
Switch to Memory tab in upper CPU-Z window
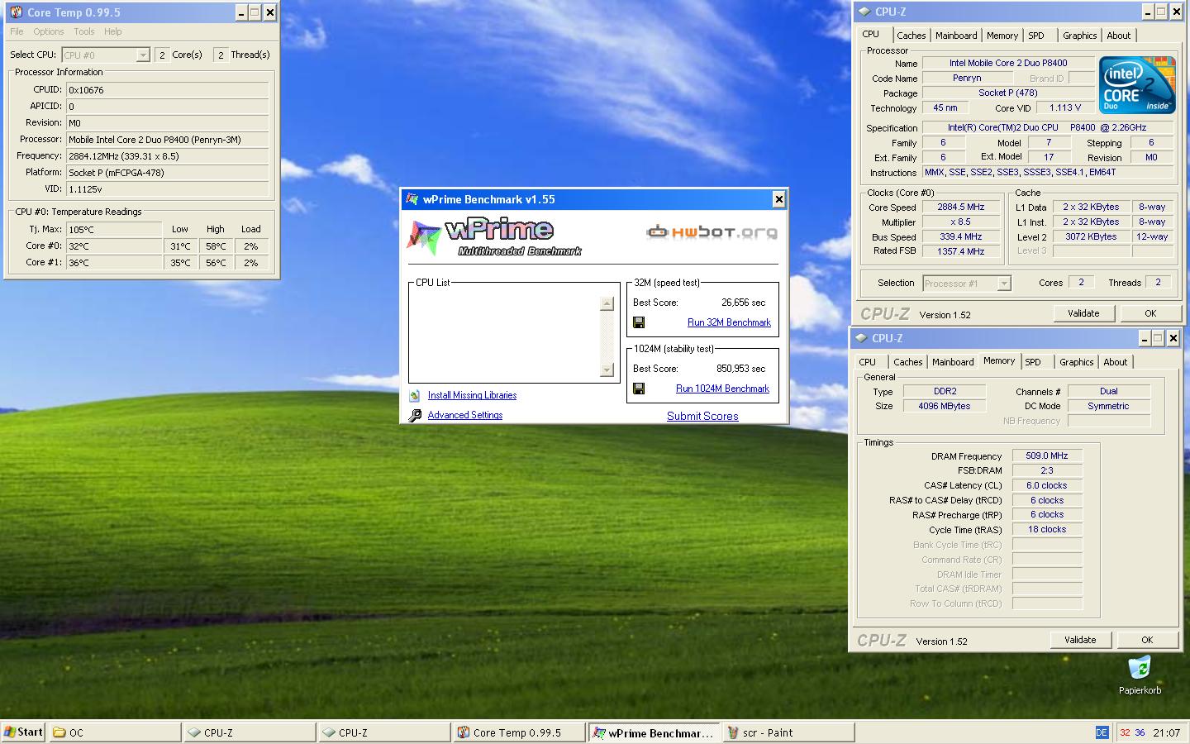pyautogui.click(x=1002, y=36)
